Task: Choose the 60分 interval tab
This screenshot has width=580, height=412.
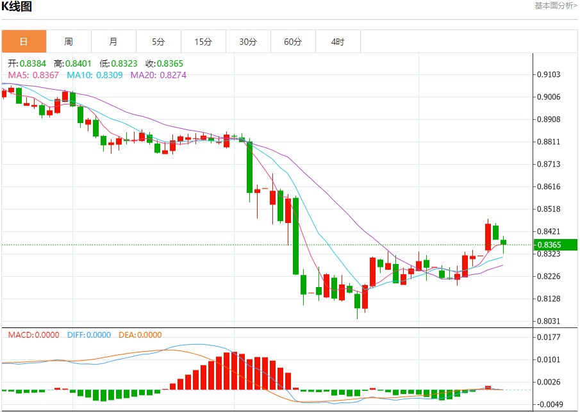Action: [293, 42]
